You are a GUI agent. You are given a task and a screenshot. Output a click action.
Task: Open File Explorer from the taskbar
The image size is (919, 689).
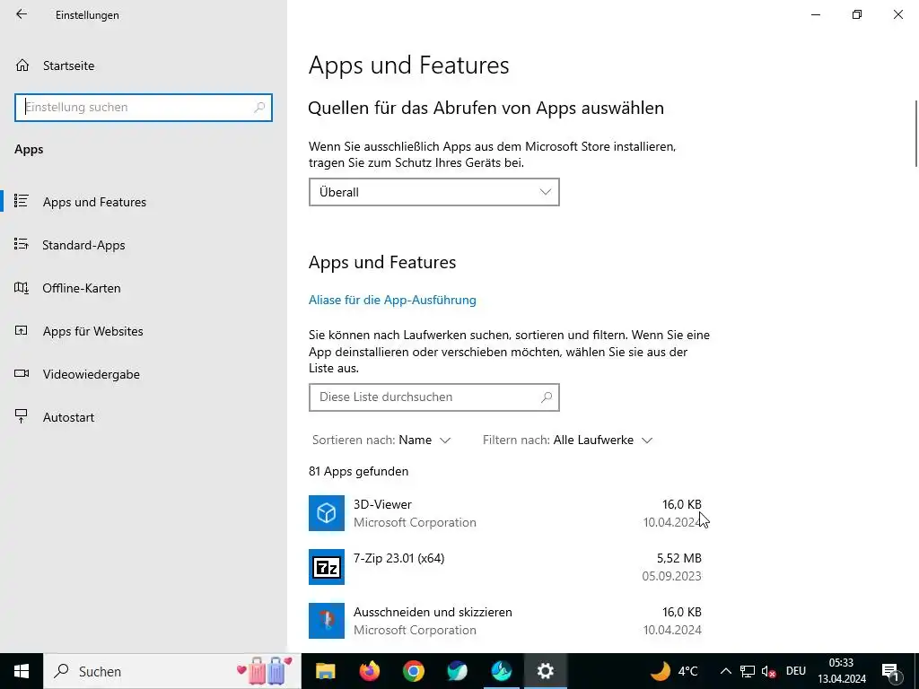click(325, 671)
